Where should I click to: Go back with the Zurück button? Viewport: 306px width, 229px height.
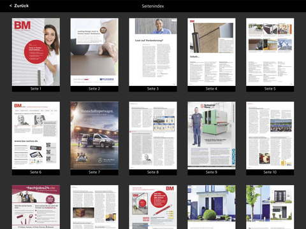19,6
